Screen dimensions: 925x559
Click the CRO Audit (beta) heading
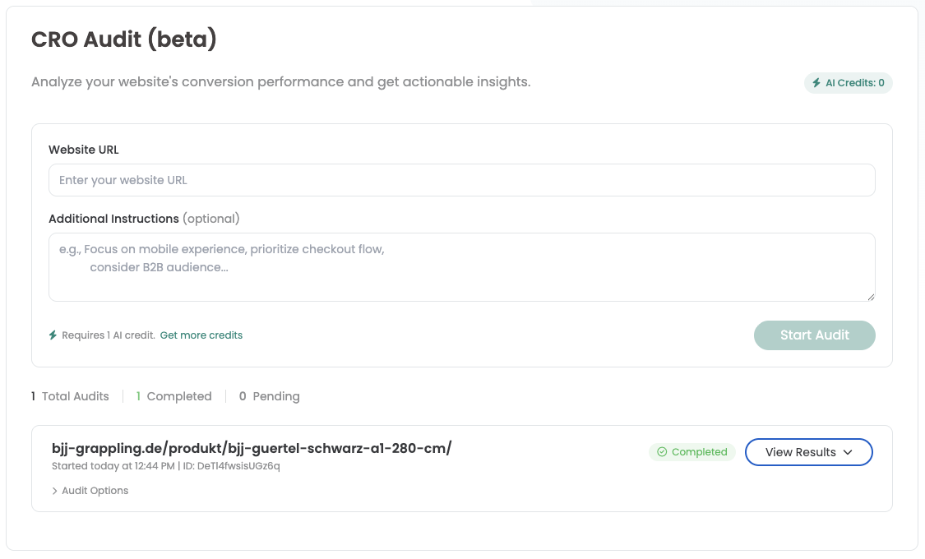coord(124,39)
